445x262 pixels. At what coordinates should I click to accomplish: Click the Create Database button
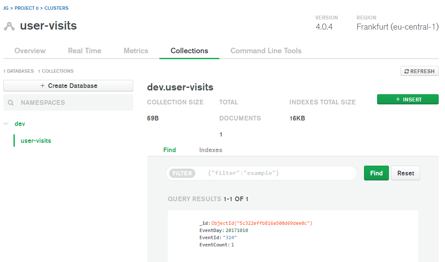tap(68, 86)
